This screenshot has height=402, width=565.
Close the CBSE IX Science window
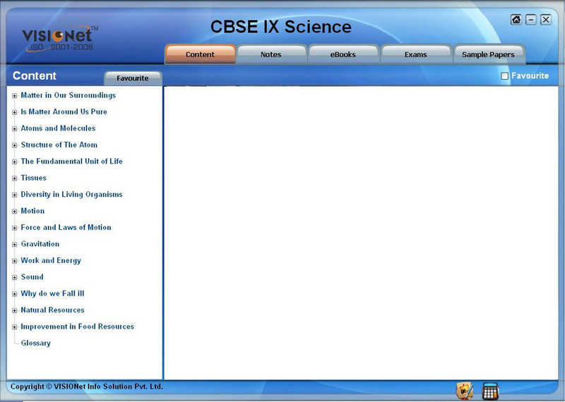tap(546, 20)
